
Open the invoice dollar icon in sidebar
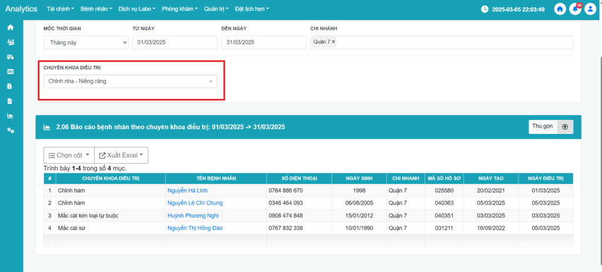(10, 86)
